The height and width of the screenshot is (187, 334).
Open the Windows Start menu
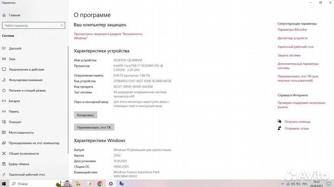(4, 184)
